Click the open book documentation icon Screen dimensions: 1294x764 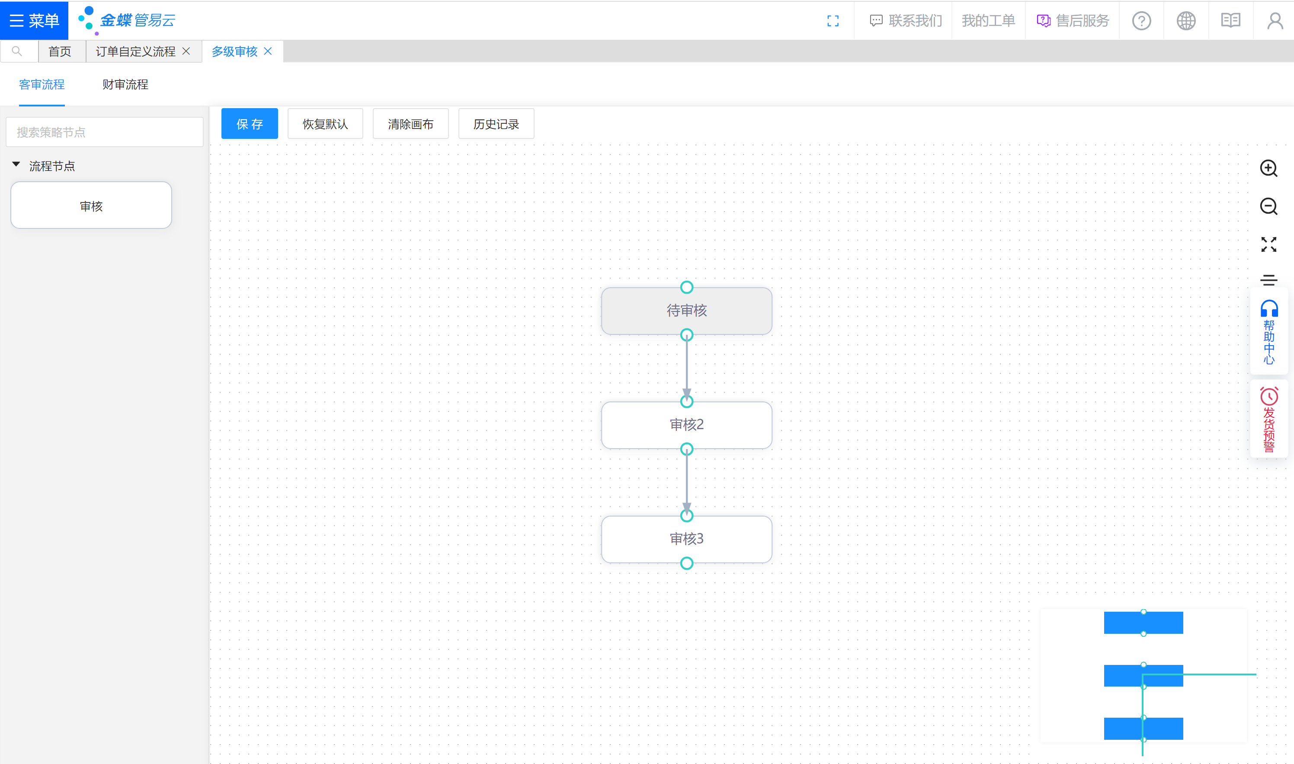[1230, 21]
